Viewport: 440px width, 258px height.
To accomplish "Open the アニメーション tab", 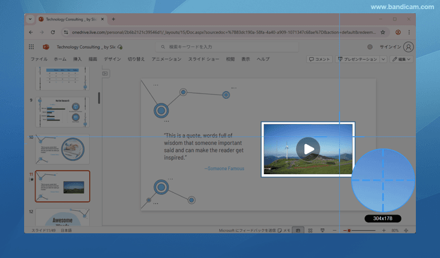I will pos(166,59).
